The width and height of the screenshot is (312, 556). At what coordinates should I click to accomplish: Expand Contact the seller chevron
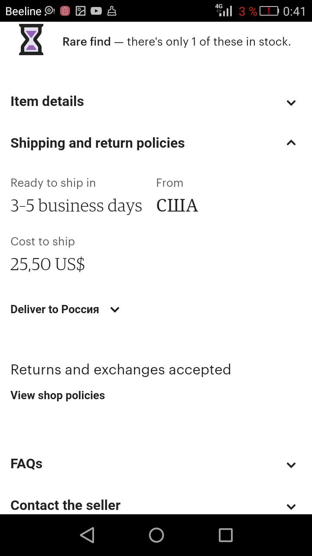coord(291,506)
